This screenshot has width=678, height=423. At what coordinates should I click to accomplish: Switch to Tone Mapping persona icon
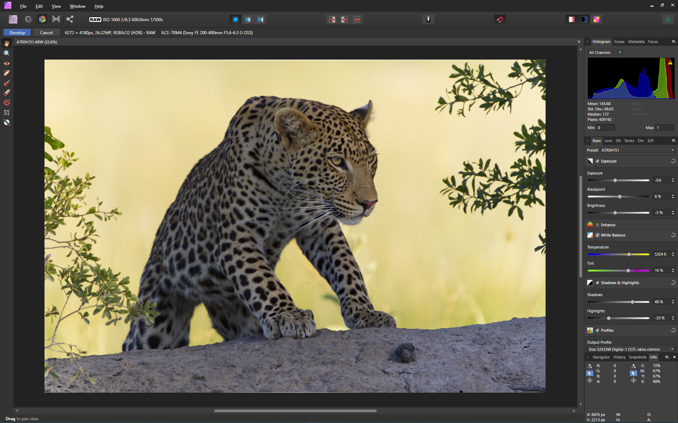[56, 19]
